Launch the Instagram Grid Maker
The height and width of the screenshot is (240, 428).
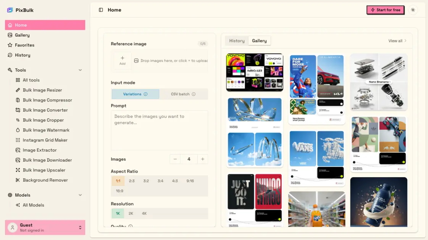[45, 140]
